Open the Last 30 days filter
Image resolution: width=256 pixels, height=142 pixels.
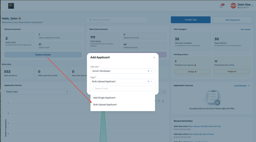point(242,86)
